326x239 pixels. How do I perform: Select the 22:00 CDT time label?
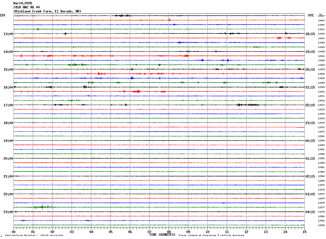(x=8, y=194)
